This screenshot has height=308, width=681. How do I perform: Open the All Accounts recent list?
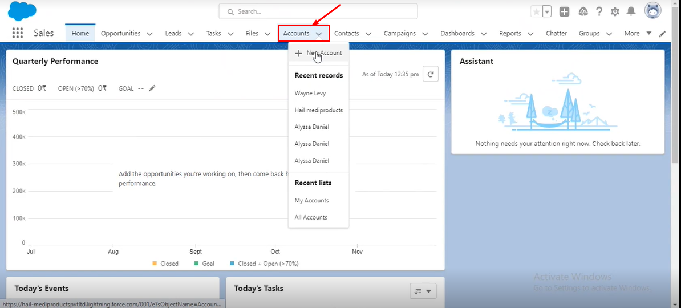point(311,217)
